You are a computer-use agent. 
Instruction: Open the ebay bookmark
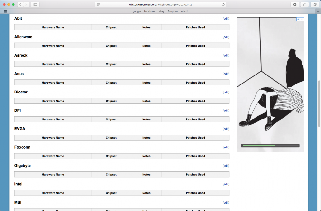[x=161, y=11]
